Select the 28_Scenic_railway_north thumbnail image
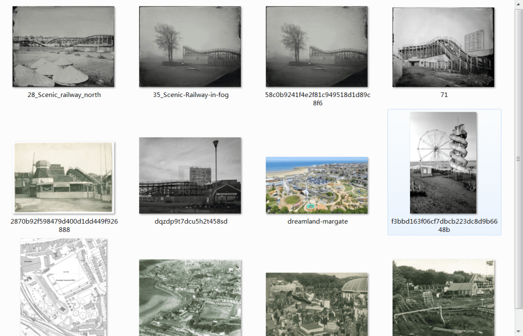 63,47
